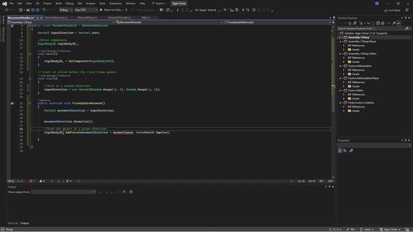Collapse the Fusion.Editor project node
This screenshot has width=413, height=232.
(x=340, y=90)
